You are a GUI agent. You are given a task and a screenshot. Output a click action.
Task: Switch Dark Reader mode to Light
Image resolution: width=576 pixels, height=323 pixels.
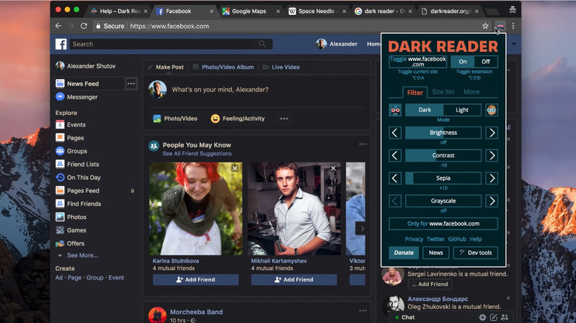(462, 110)
